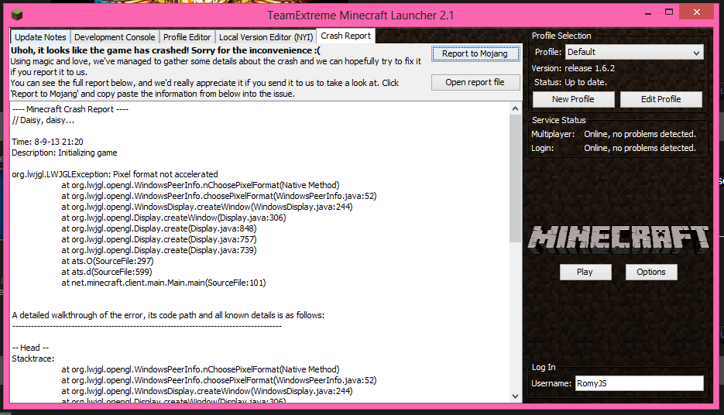Click the crash report scroll up arrow
Screen dimensions: 724x415
coord(515,108)
